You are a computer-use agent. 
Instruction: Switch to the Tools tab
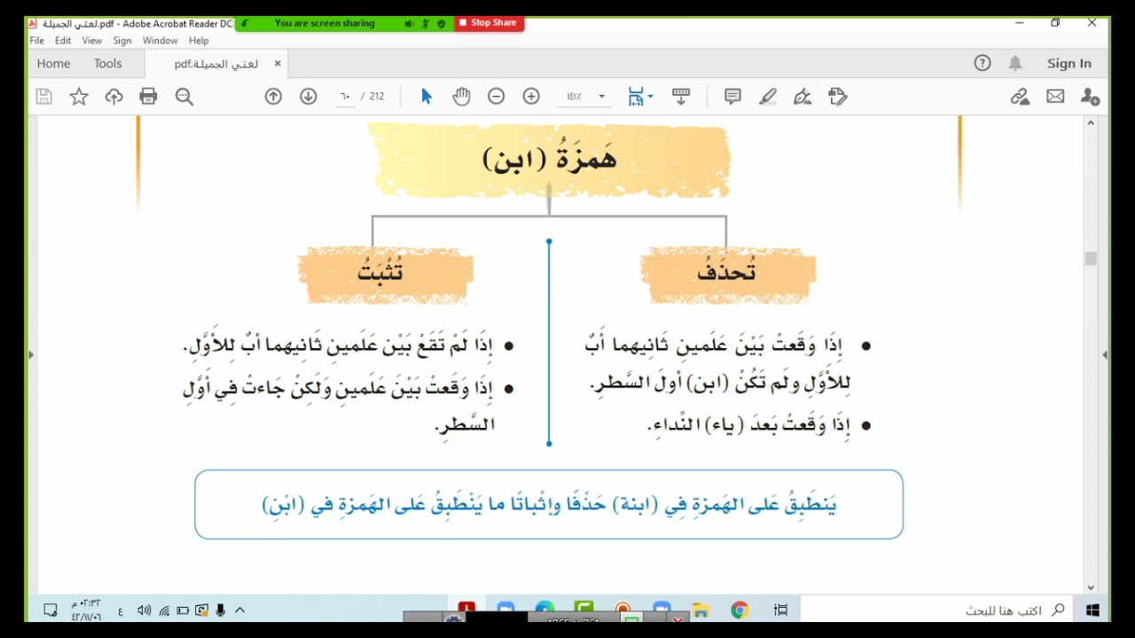[x=108, y=64]
